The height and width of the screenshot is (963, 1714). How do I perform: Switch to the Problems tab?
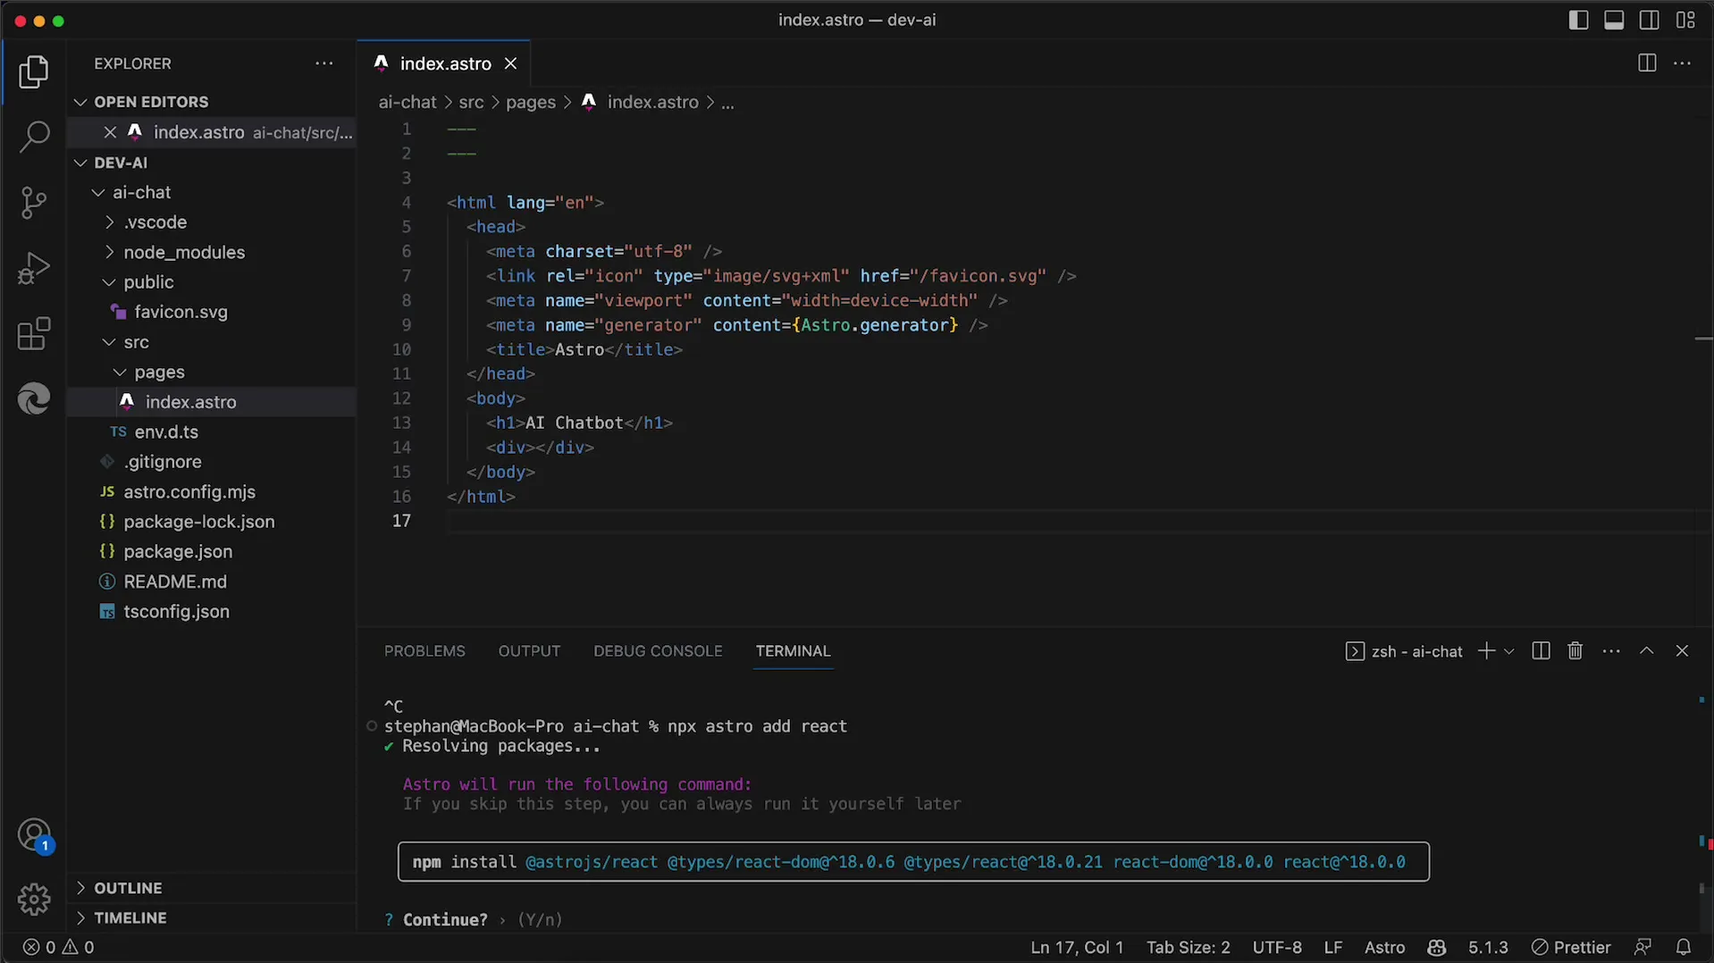pyautogui.click(x=424, y=651)
